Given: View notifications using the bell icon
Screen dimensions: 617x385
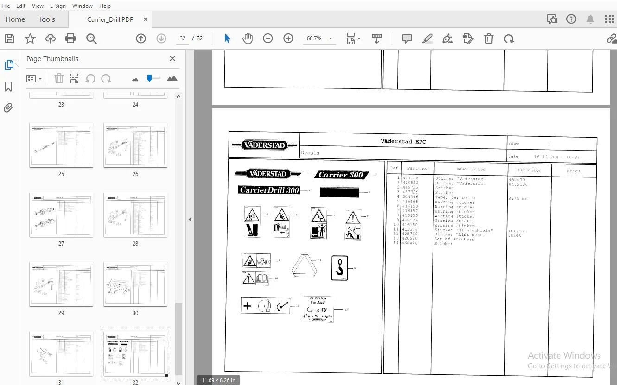Looking at the screenshot, I should pyautogui.click(x=591, y=19).
